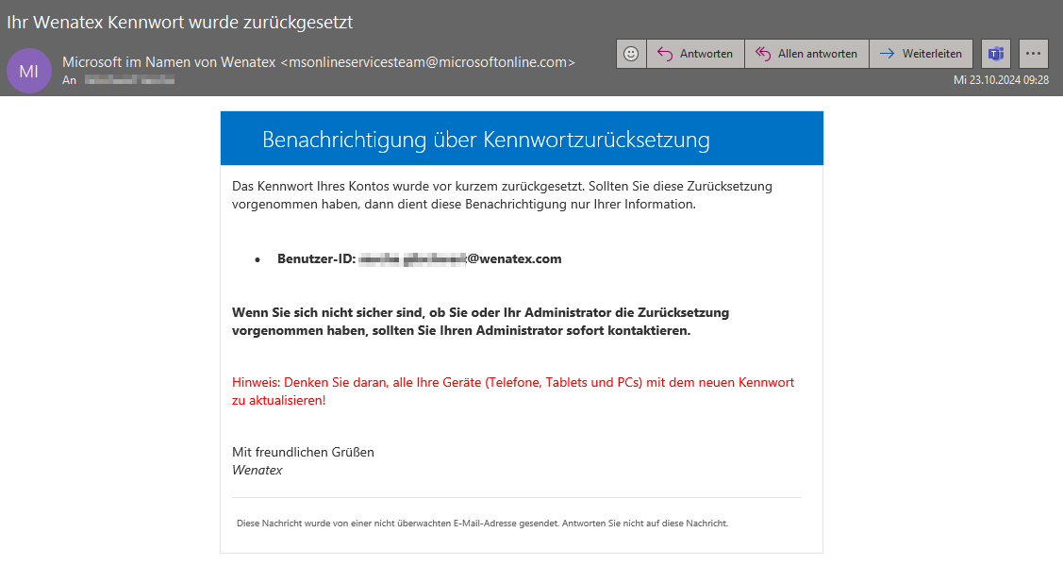
Task: Click the bold Administrator warning paragraph
Action: point(481,322)
